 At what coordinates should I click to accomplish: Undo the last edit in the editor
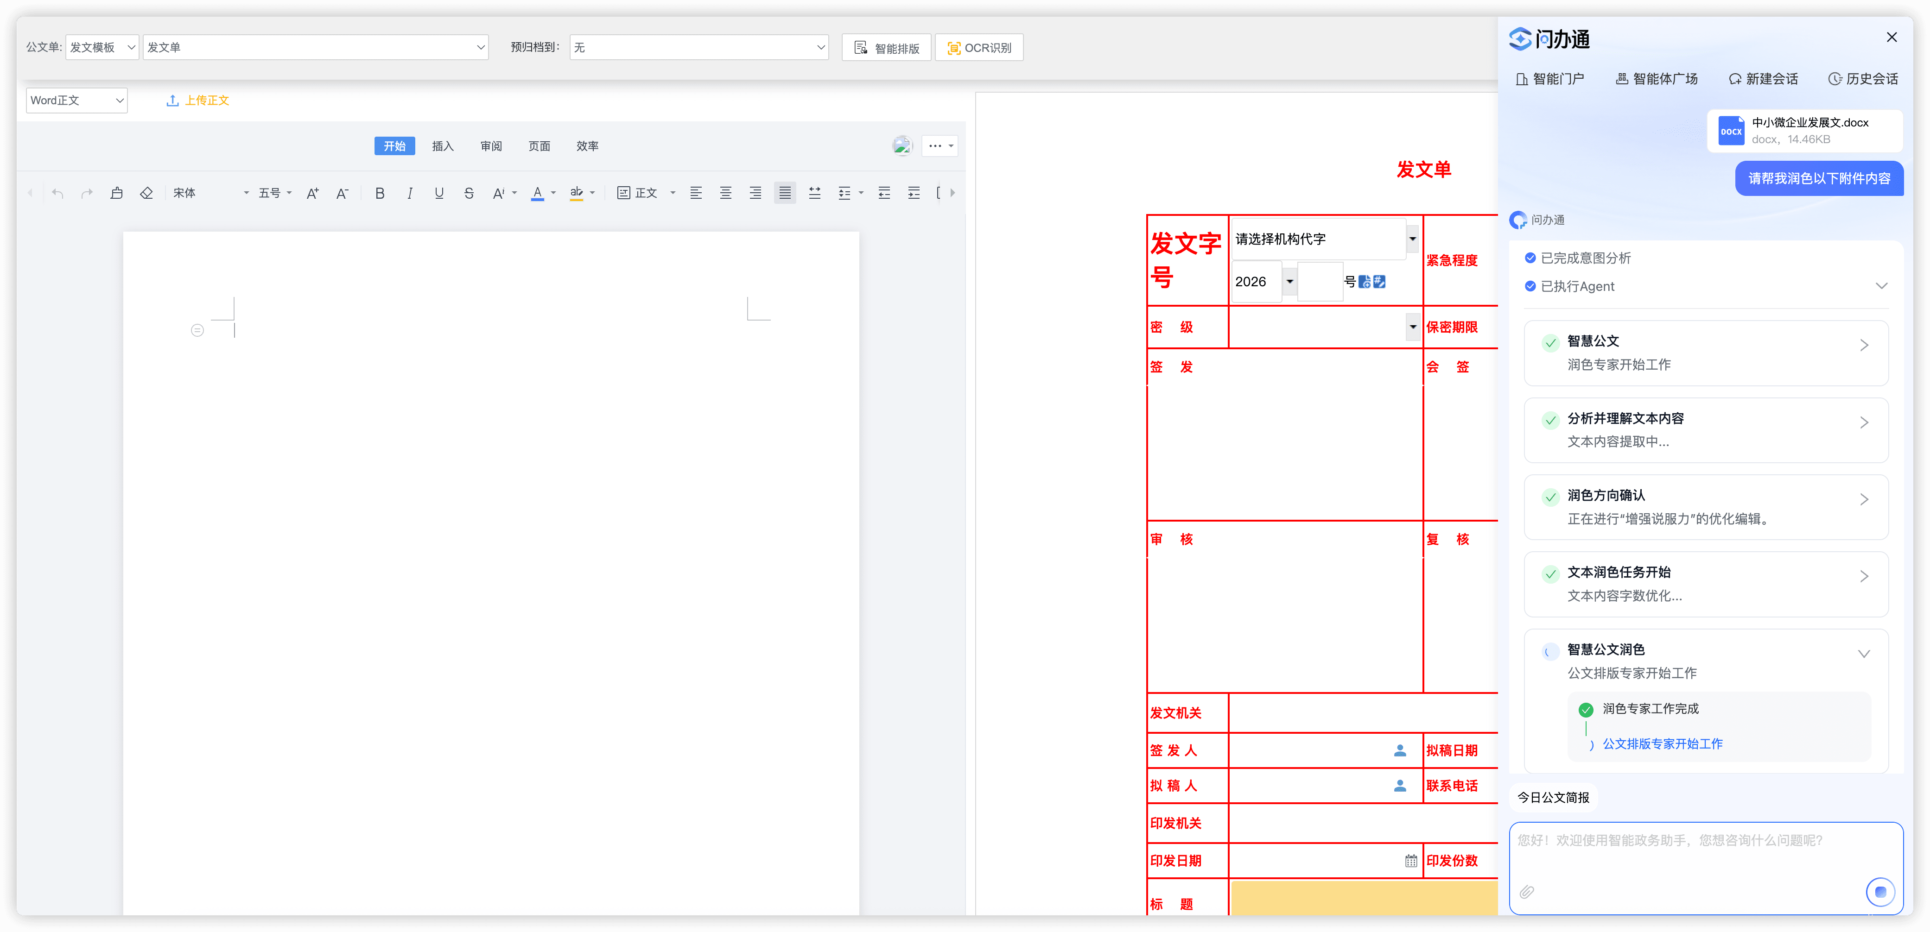pyautogui.click(x=57, y=193)
